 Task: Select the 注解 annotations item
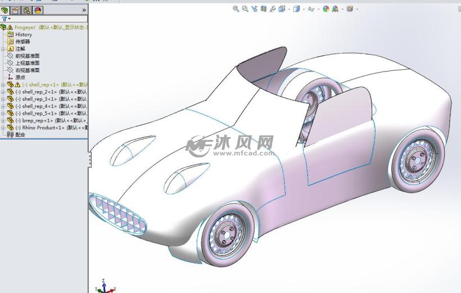(20, 49)
